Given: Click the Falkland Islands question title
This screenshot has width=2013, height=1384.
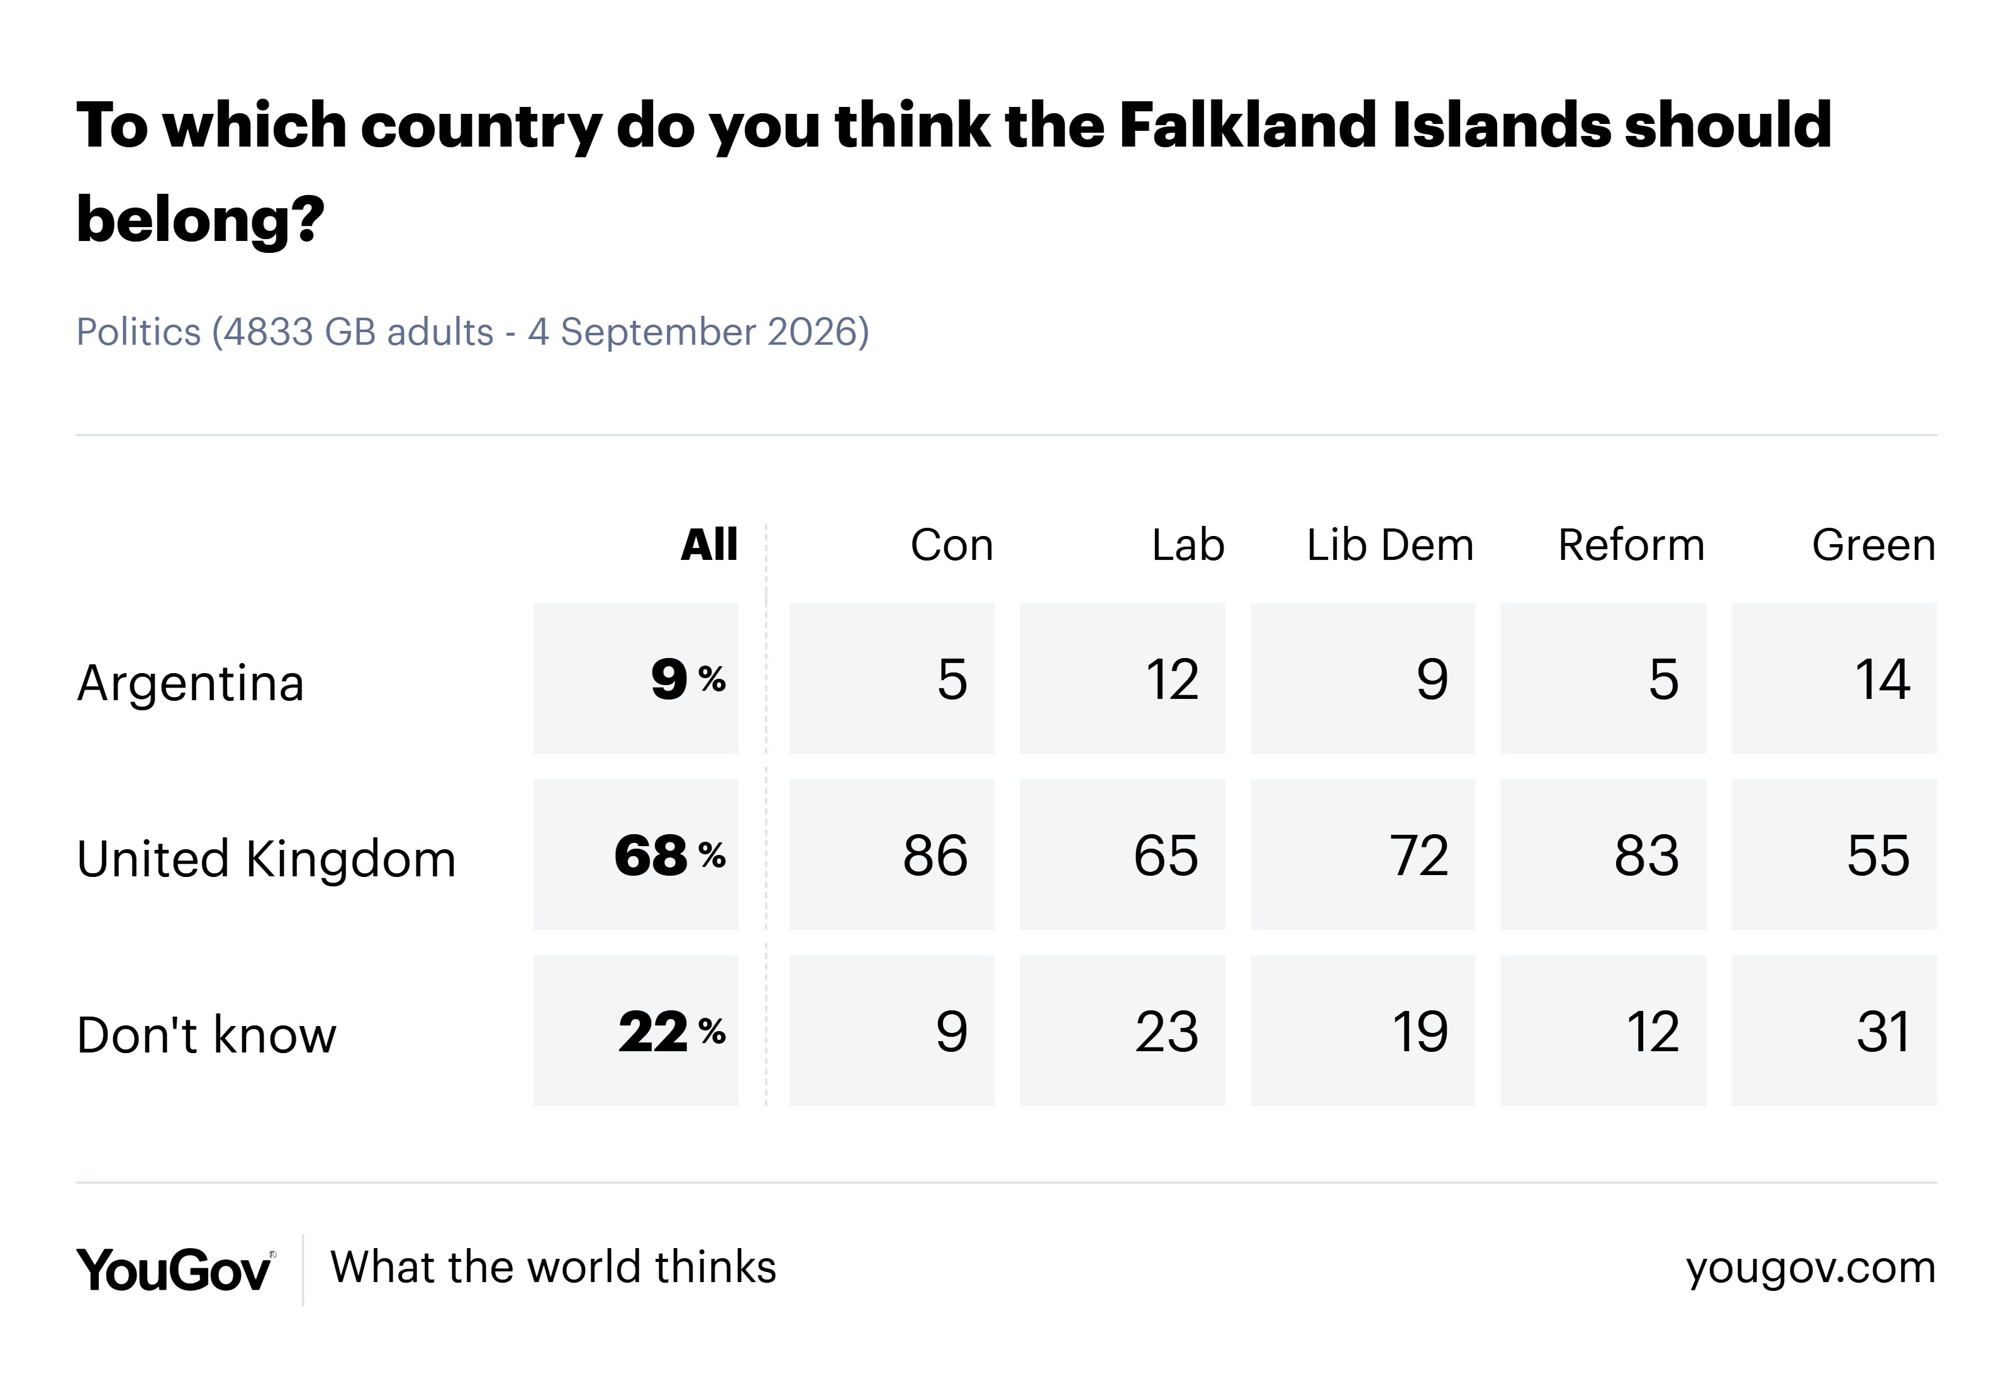Looking at the screenshot, I should click(954, 172).
